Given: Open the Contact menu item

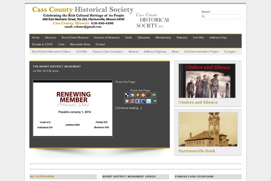Looking at the screenshot, I should pyautogui.click(x=100, y=44).
